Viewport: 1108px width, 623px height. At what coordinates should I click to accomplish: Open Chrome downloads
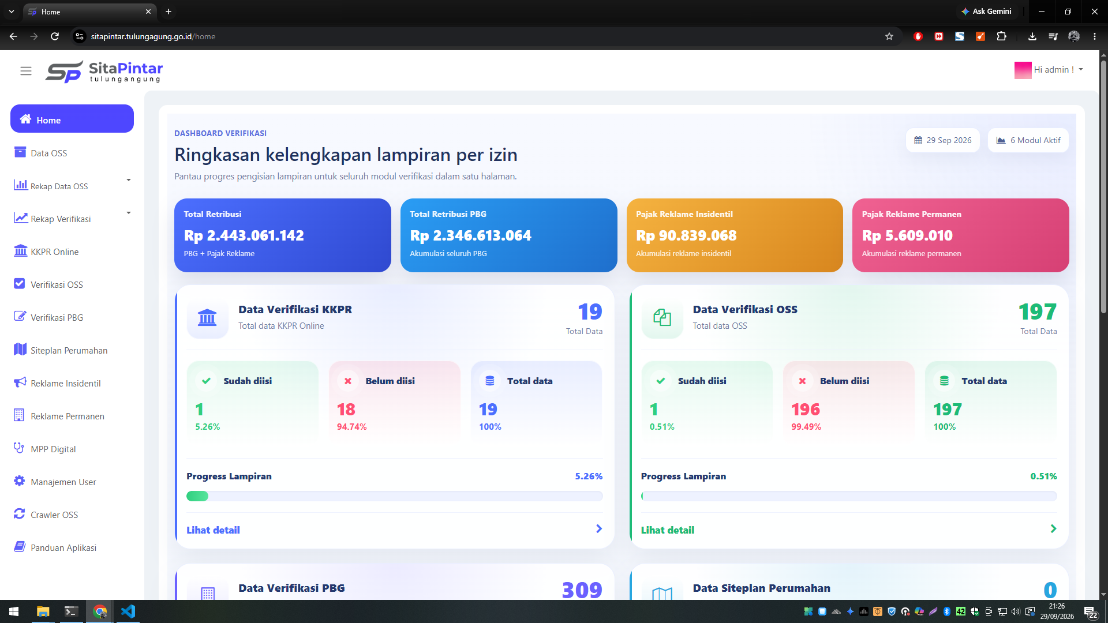click(x=1032, y=36)
